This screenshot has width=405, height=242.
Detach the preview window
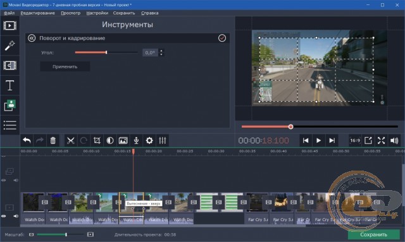coord(368,141)
